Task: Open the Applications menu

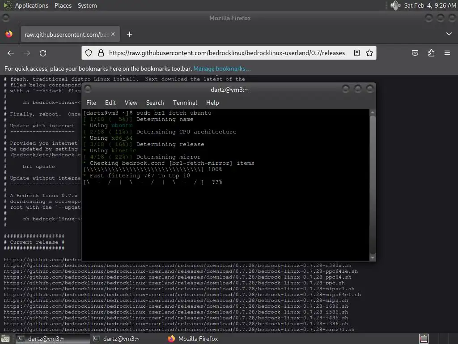Action: click(32, 5)
